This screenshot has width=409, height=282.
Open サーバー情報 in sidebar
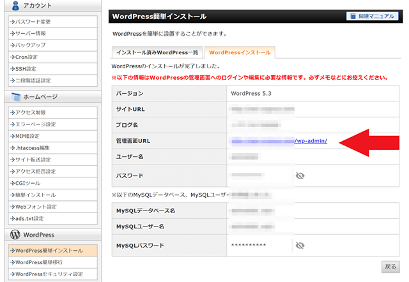click(x=53, y=33)
